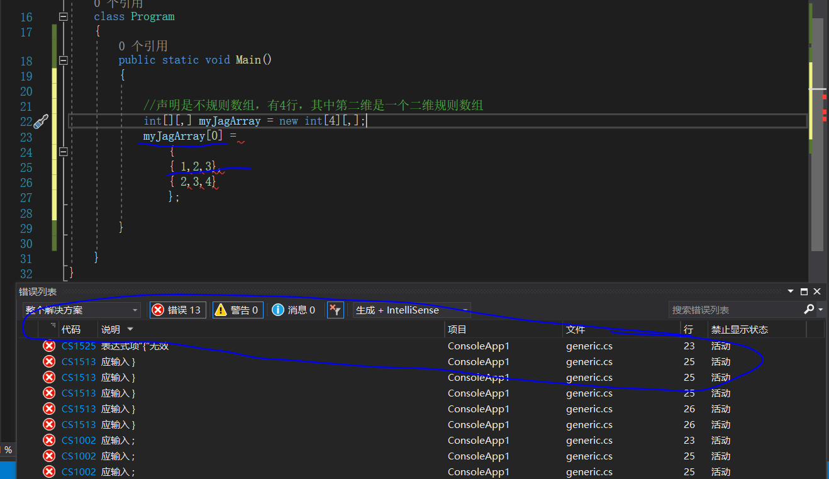The height and width of the screenshot is (479, 829).
Task: Sort by the 代码 column header
Action: (x=78, y=329)
